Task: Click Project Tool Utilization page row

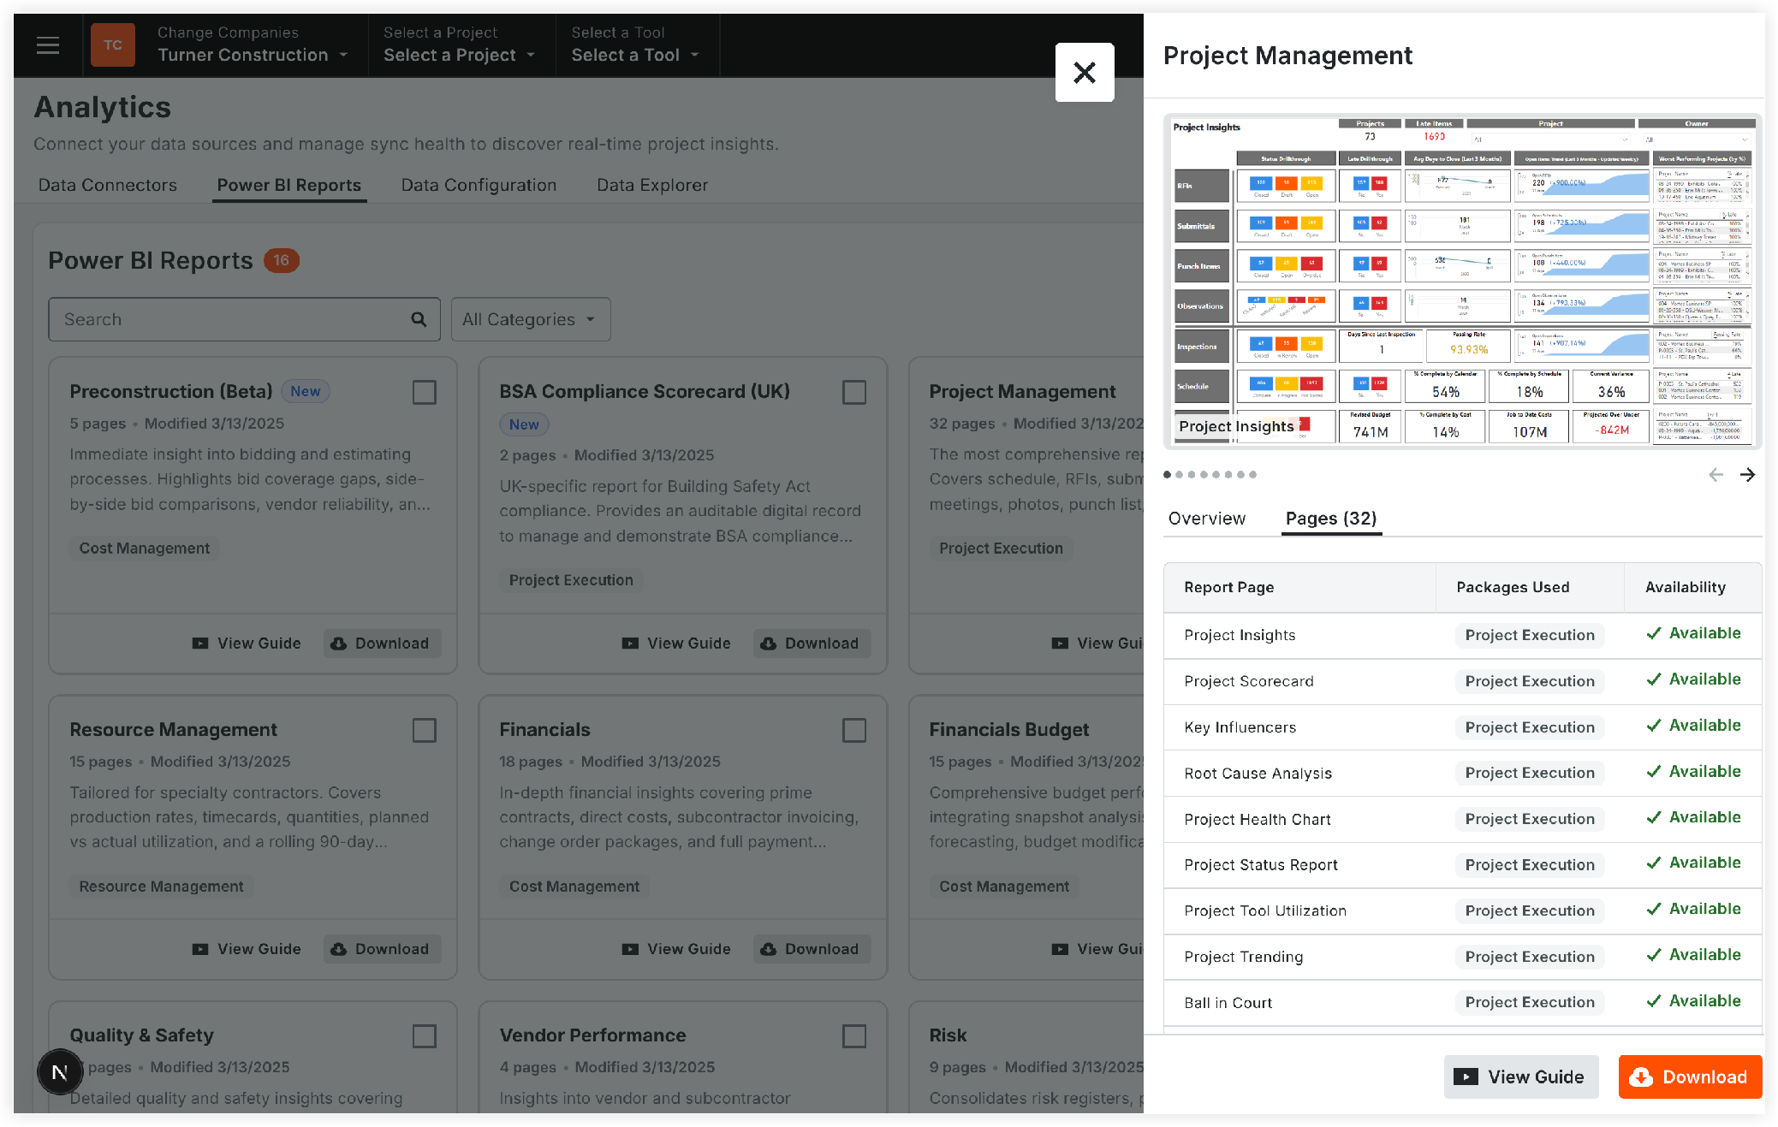Action: (1462, 910)
